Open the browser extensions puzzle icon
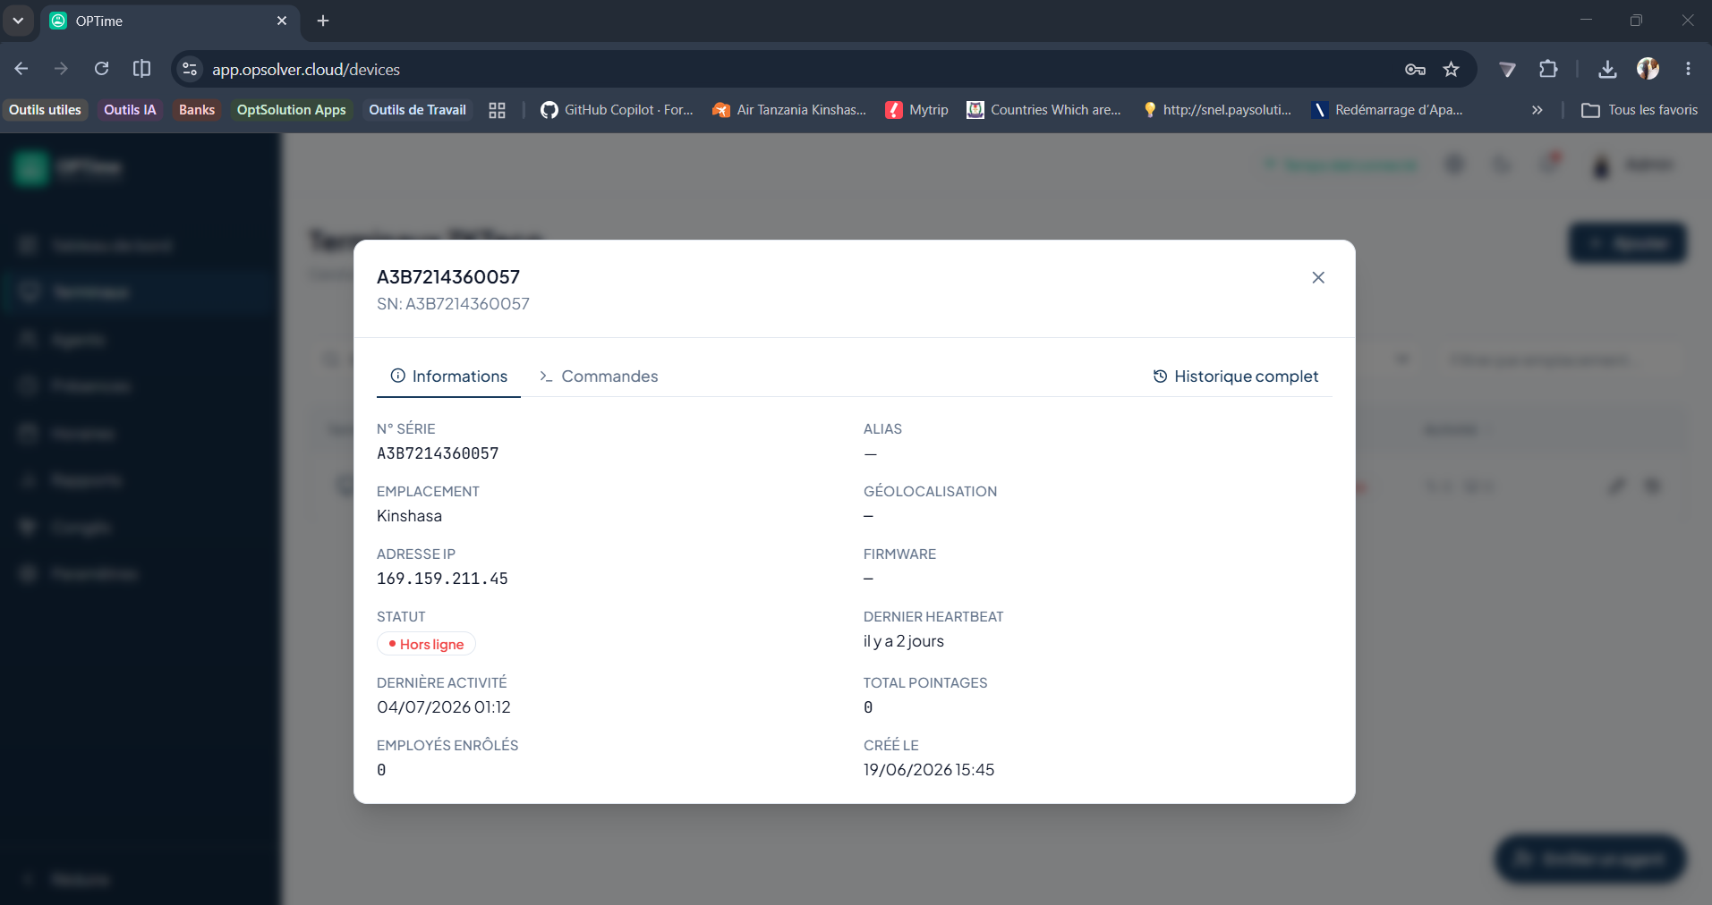 (1548, 69)
